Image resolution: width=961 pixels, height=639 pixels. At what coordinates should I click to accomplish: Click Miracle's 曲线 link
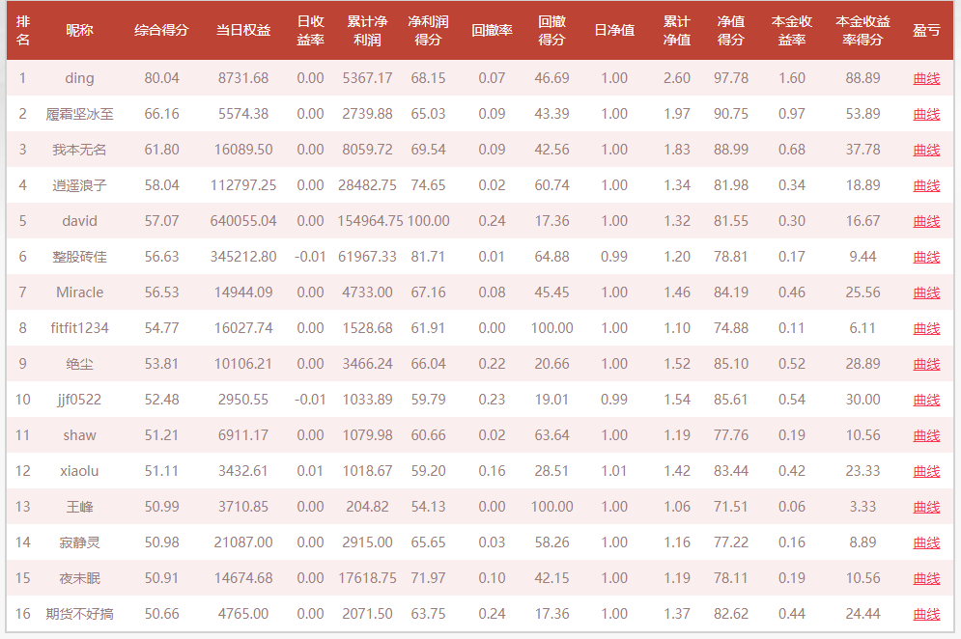(926, 292)
